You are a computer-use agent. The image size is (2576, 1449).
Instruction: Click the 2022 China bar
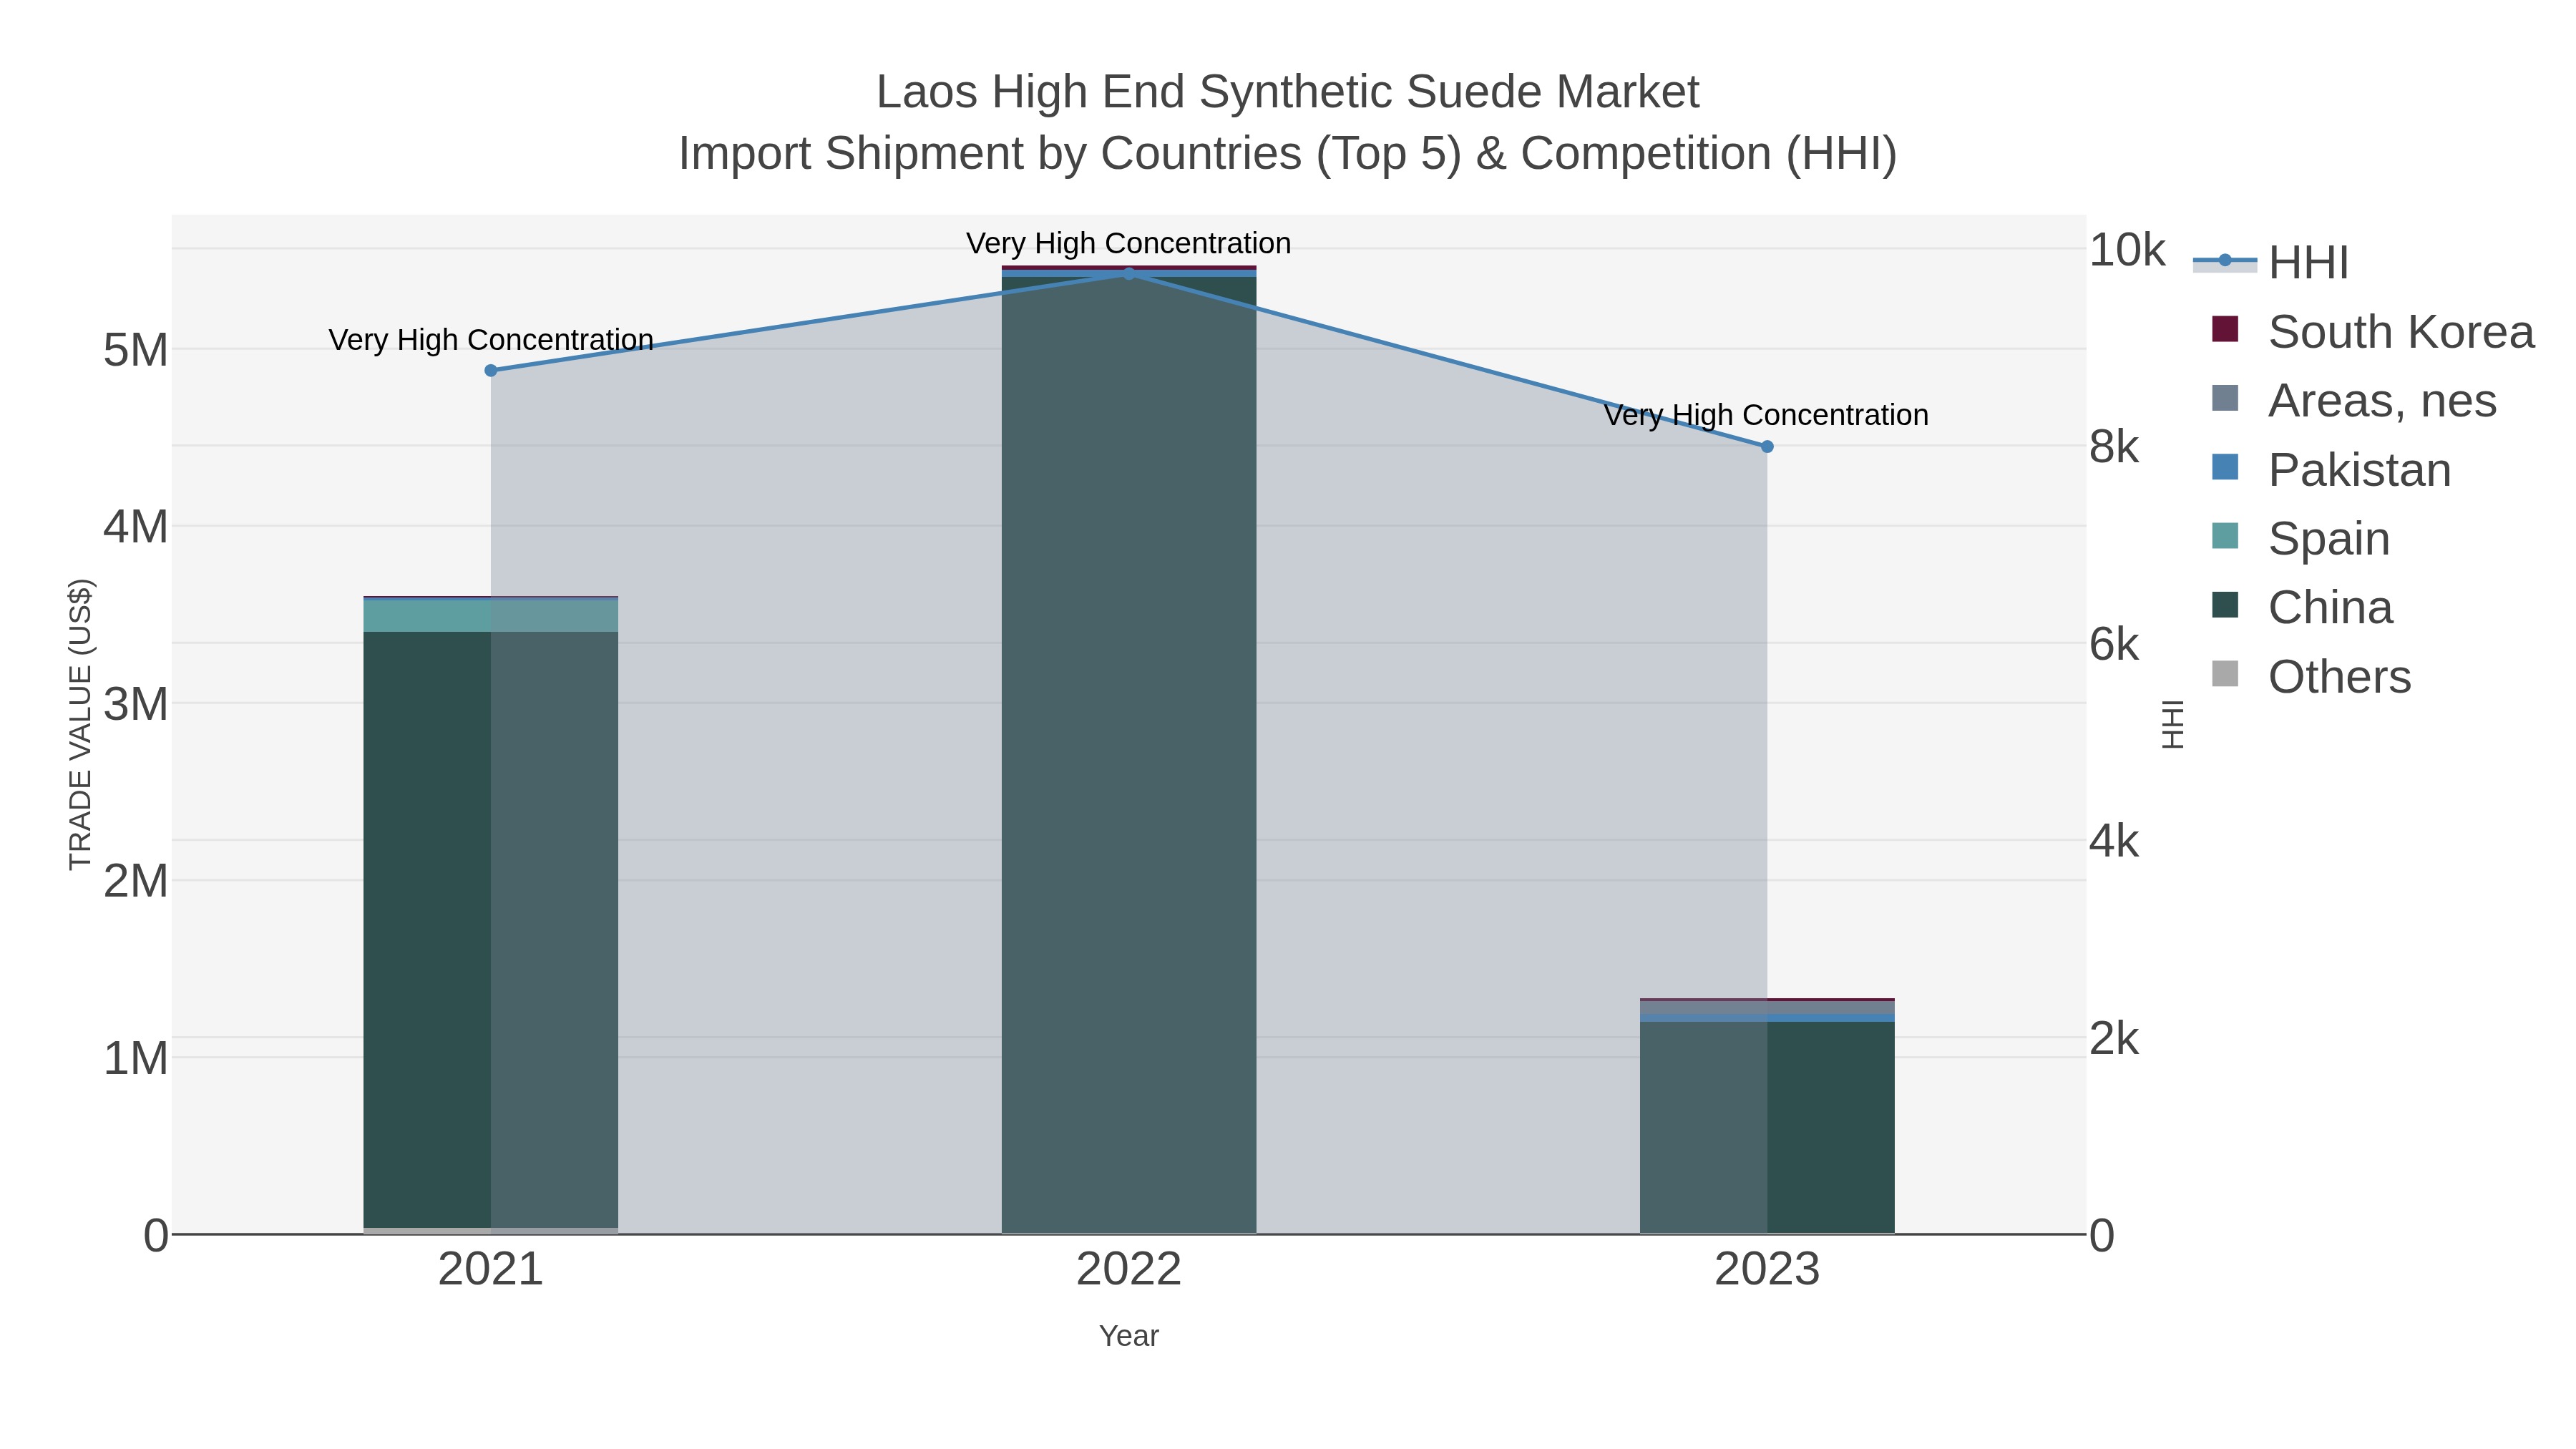[x=1129, y=755]
